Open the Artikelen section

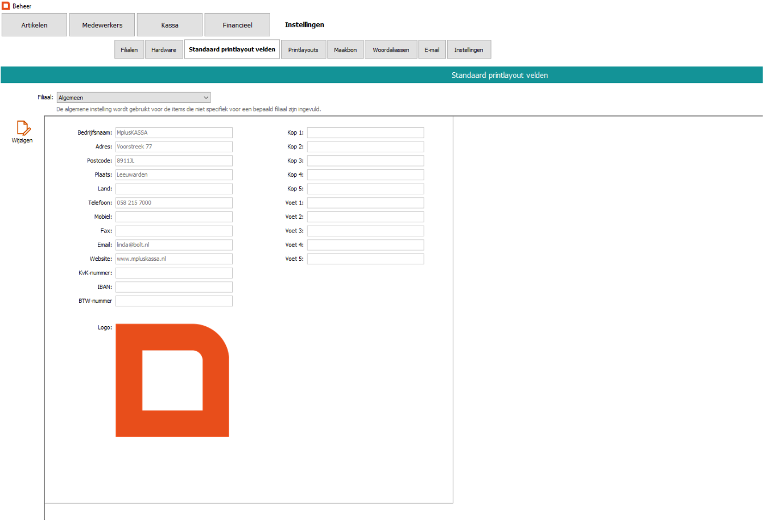click(34, 25)
